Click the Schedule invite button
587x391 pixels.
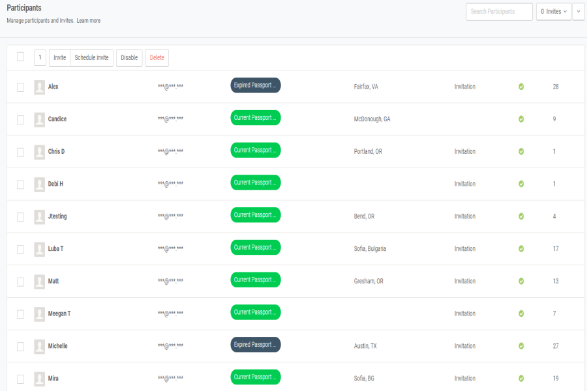click(92, 57)
